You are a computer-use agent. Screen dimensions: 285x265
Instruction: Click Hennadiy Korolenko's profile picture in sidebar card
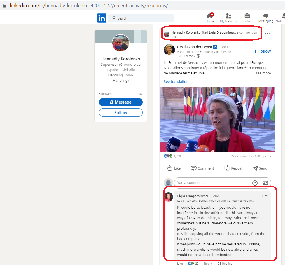pos(121,43)
